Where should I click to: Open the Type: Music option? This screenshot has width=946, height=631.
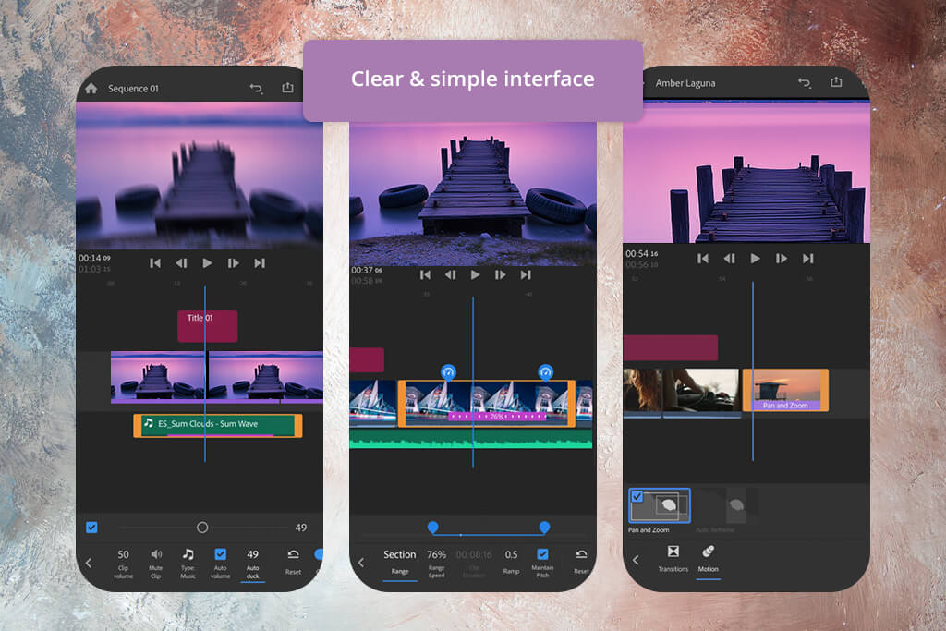(188, 564)
